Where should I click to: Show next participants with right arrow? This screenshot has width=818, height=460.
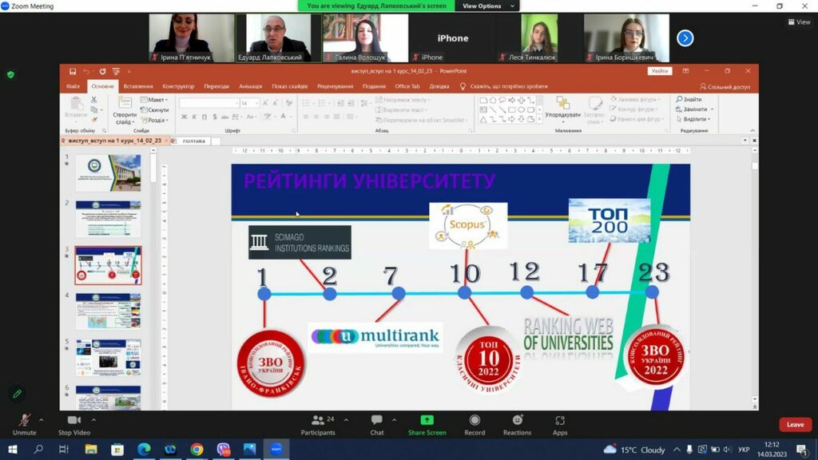(685, 38)
